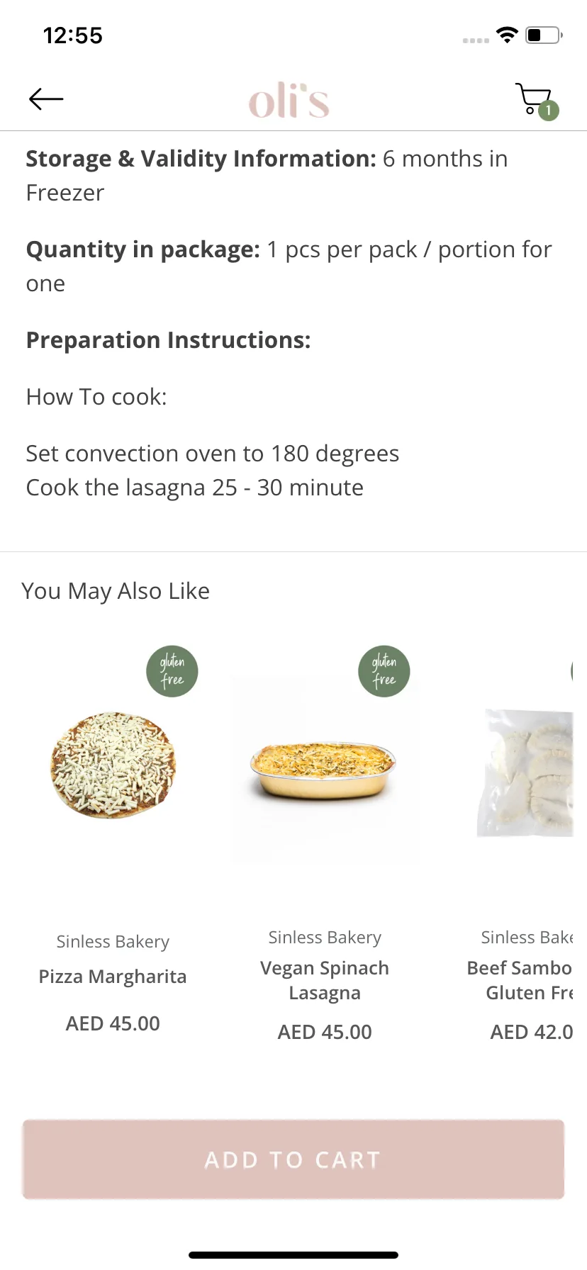Screen dimensions: 587x1270
Task: Tap gluten free badge on Vegan Spinach Lasagna
Action: 384,671
